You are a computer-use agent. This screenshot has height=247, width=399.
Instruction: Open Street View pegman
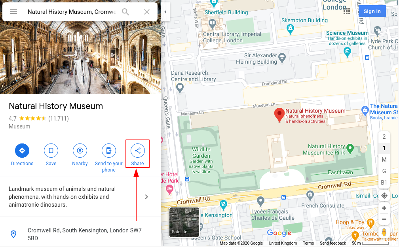click(384, 232)
